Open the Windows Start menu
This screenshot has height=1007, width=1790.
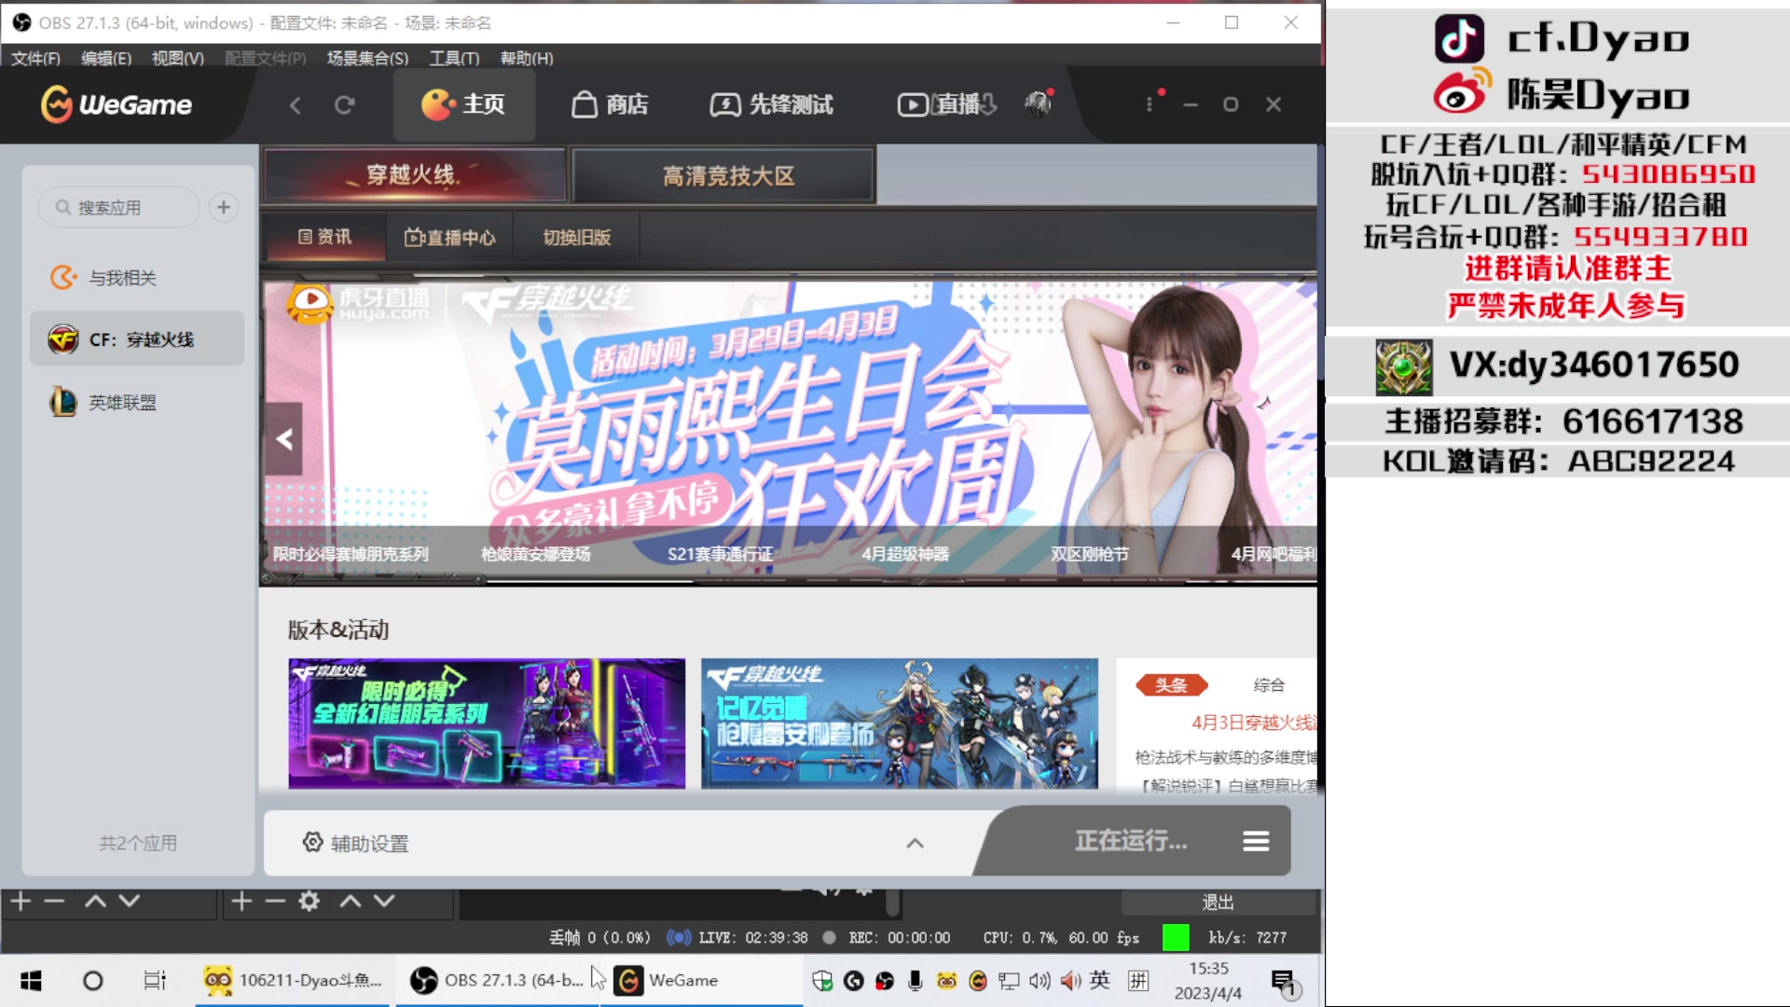(x=31, y=981)
